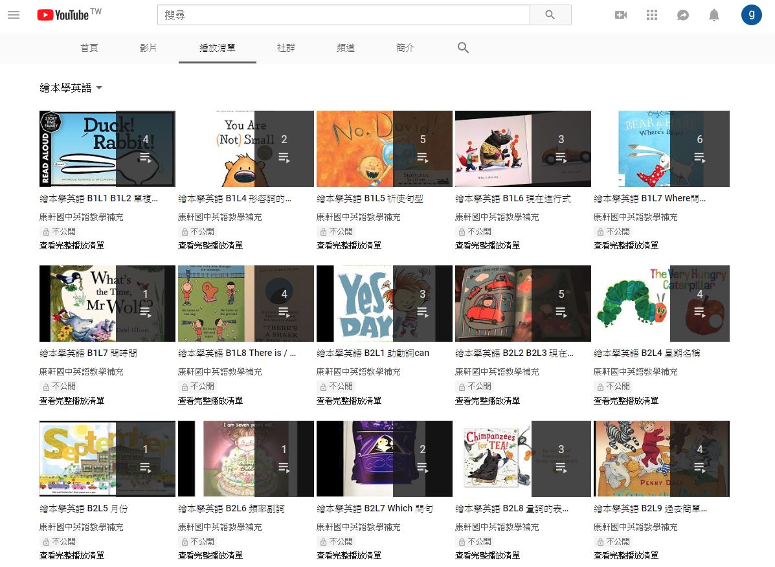The height and width of the screenshot is (567, 775).
Task: Open playlist title 繪本學英語 B2L7 Which 問句
Action: [375, 508]
